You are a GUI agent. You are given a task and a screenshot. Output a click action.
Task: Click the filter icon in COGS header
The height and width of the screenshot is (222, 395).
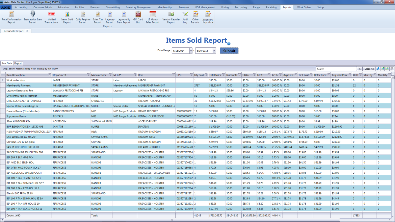pyautogui.click(x=254, y=75)
